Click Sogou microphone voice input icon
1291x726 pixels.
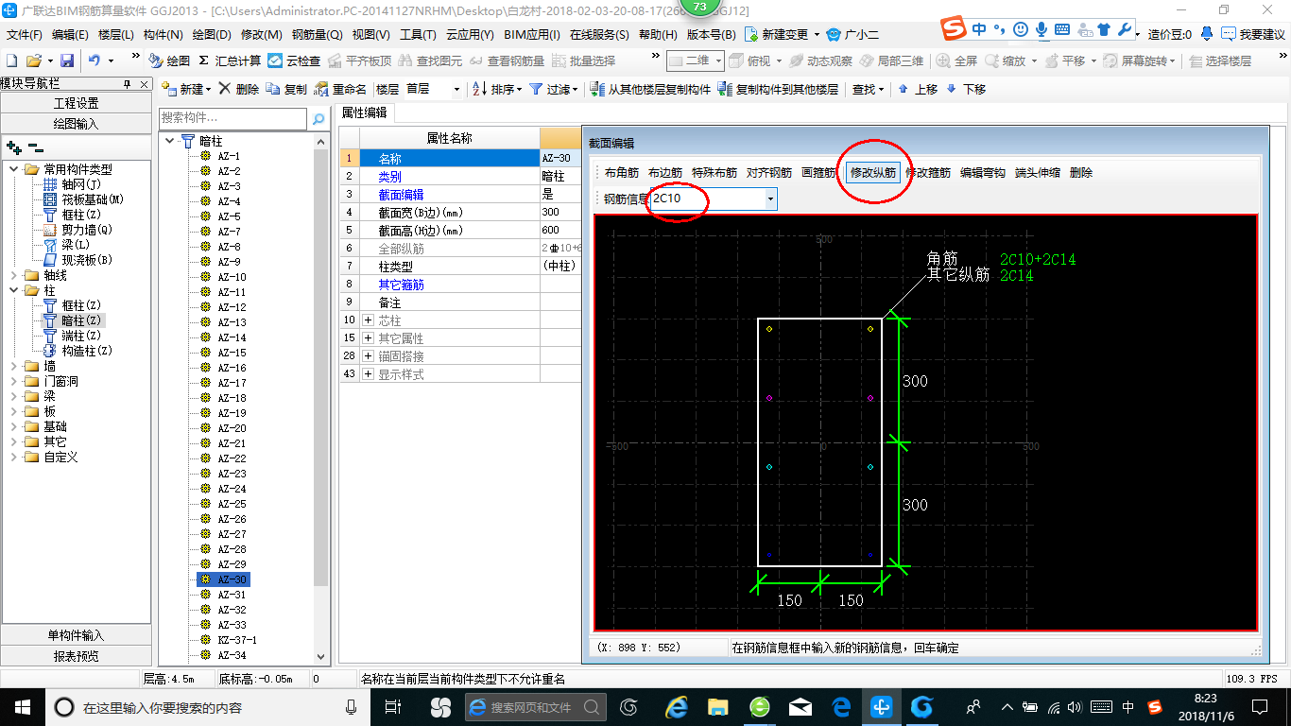click(1041, 29)
